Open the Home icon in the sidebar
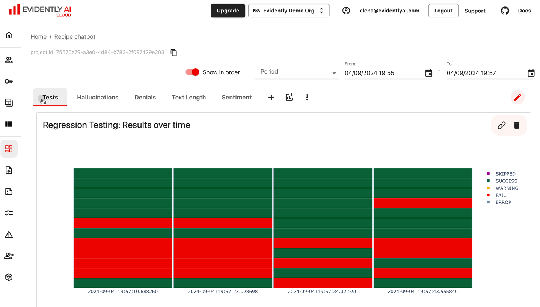This screenshot has height=307, width=540. (9, 35)
